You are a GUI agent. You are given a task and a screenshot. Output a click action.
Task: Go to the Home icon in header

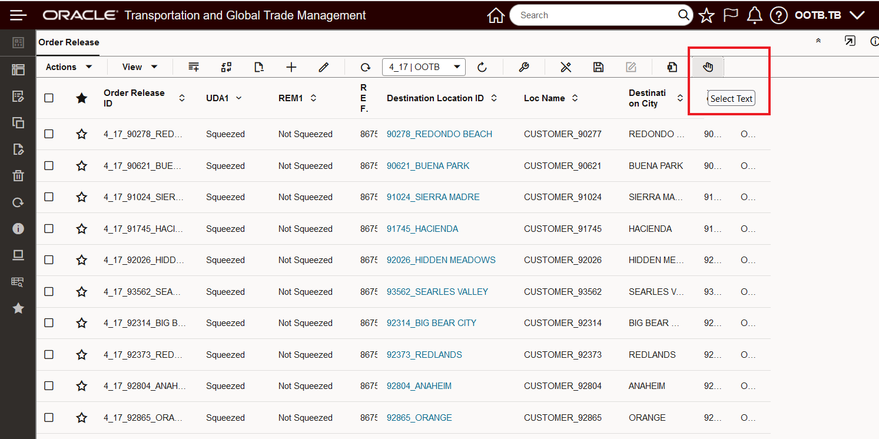tap(496, 15)
